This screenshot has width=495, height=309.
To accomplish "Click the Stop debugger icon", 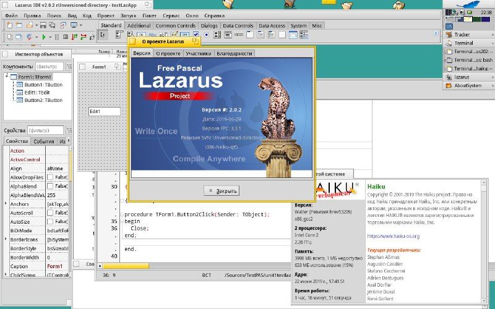I will click(x=66, y=37).
